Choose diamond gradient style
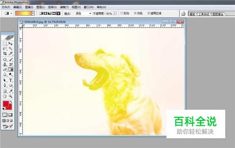 pyautogui.click(x=58, y=13)
